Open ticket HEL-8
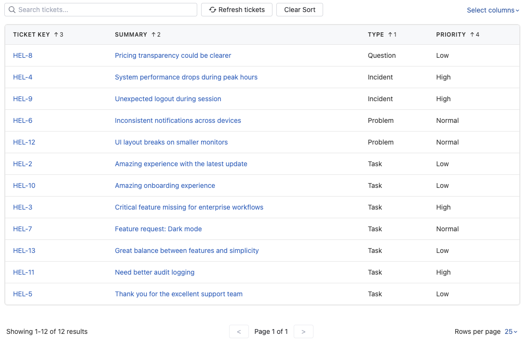Viewport: 530px width, 344px height. coord(23,55)
